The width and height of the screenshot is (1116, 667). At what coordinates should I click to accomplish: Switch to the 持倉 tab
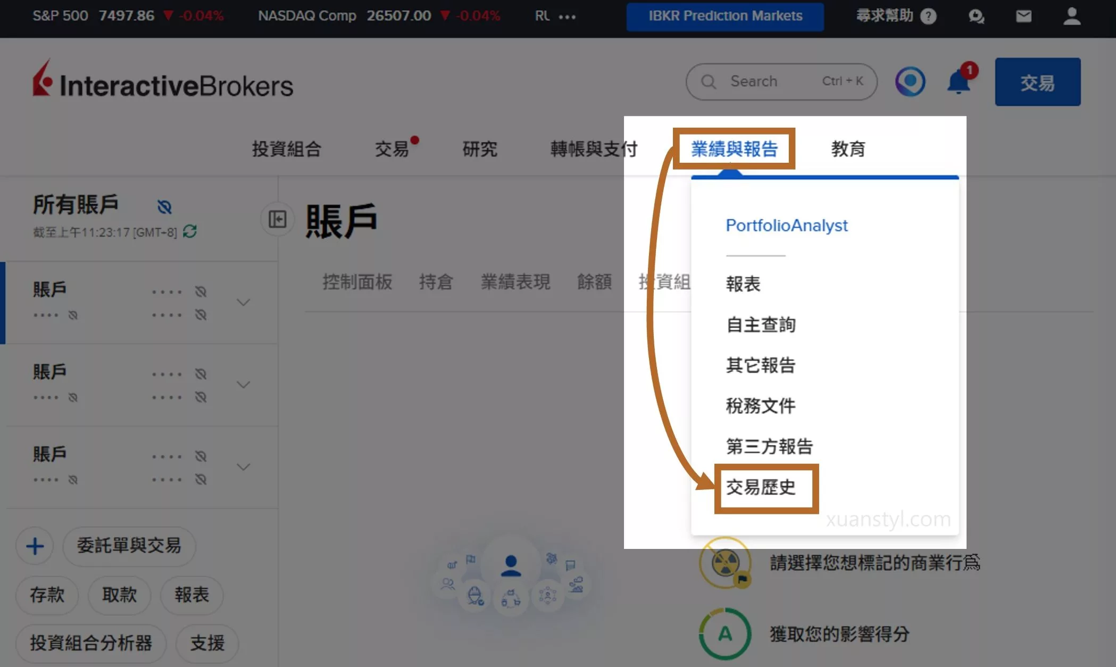(x=436, y=282)
